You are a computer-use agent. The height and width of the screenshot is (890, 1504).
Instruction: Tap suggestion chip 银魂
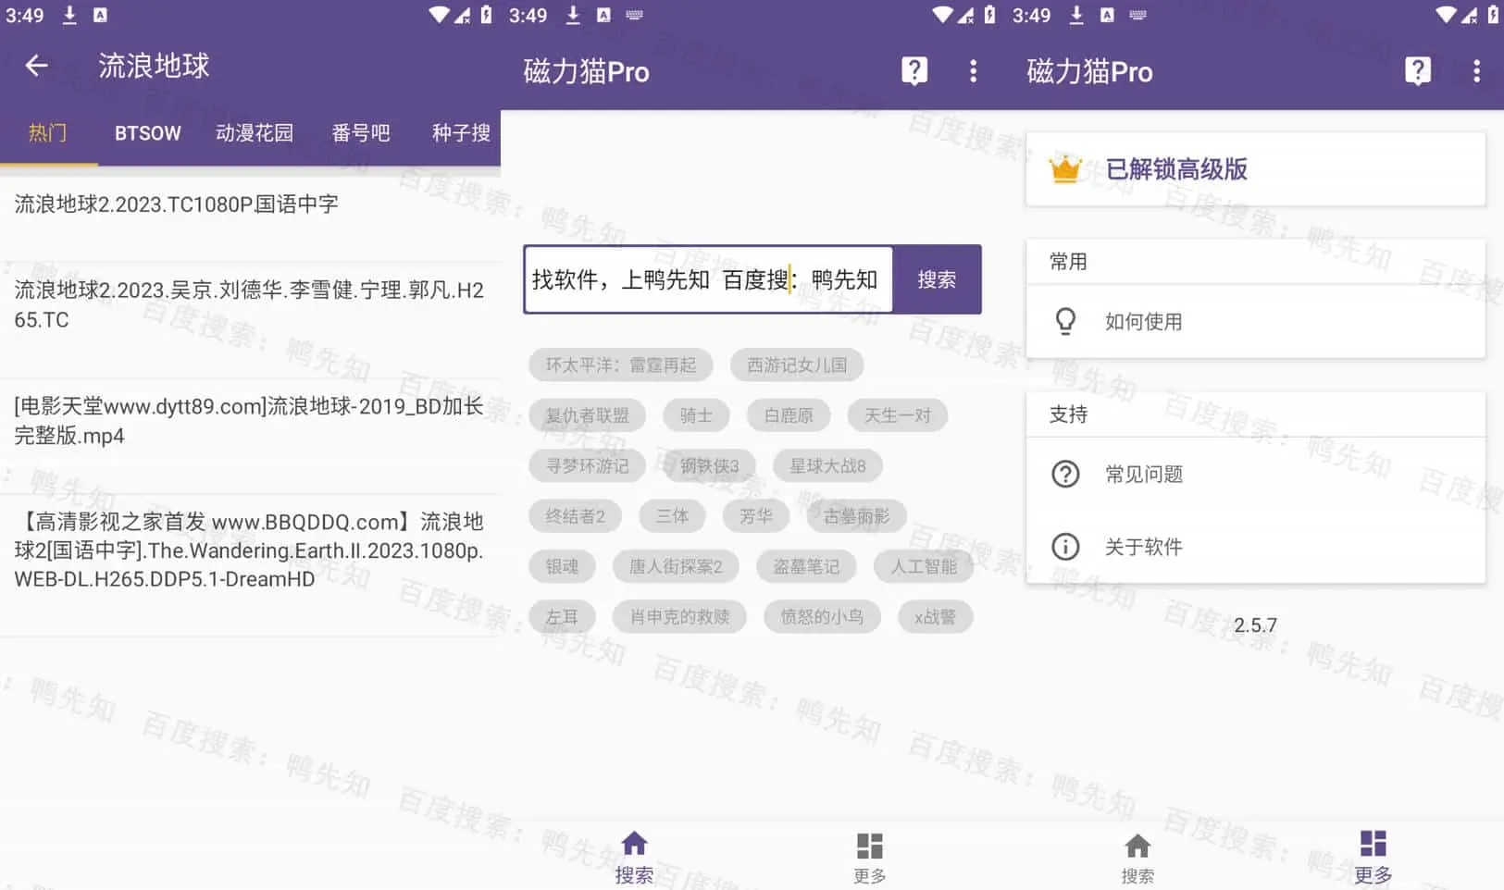[x=562, y=566]
